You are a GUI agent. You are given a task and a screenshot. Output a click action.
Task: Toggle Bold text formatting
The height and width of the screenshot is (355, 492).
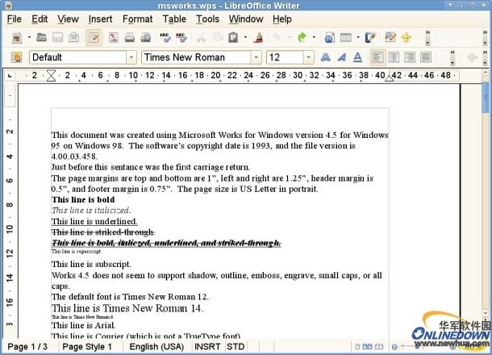coord(325,57)
